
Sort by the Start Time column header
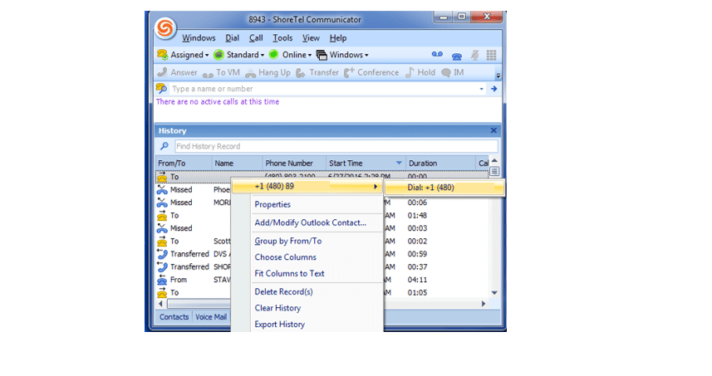coord(366,164)
